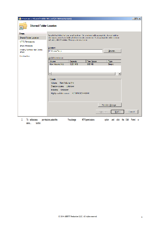
Task: Click the Previous button
Action: pyautogui.click(x=103, y=112)
